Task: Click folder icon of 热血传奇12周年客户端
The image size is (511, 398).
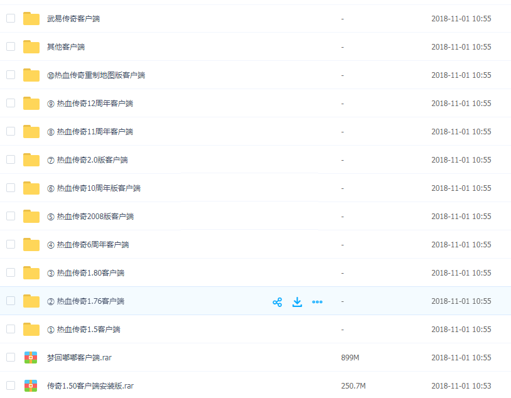Action: tap(31, 104)
